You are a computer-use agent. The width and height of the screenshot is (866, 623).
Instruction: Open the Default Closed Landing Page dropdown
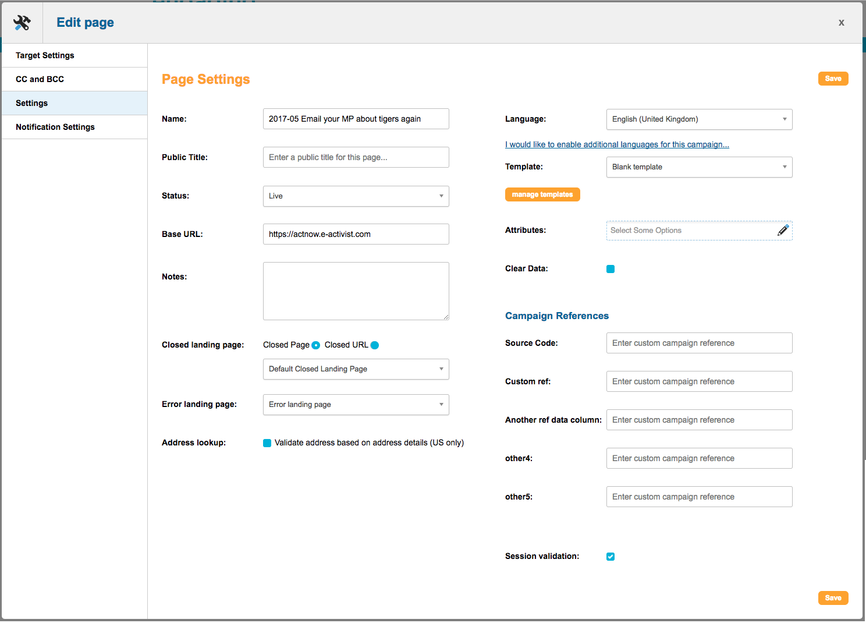[x=356, y=369]
